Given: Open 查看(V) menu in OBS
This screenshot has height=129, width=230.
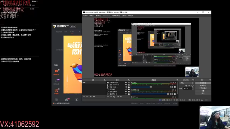Looking at the screenshot, I should tap(98, 16).
